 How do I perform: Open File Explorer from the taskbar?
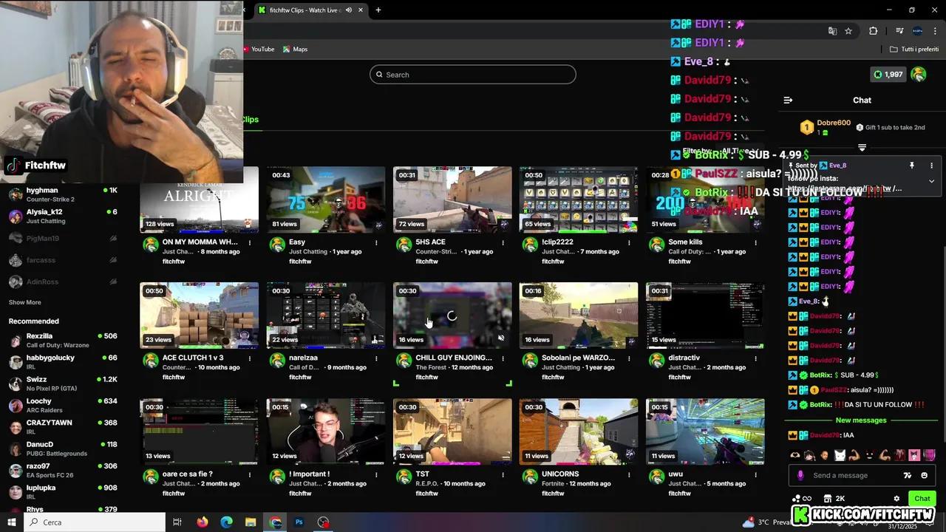(x=251, y=522)
